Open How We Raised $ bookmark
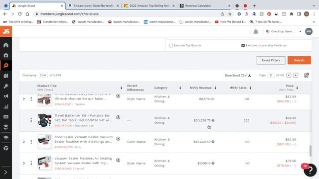This screenshot has width=319, height=179. click(x=230, y=22)
